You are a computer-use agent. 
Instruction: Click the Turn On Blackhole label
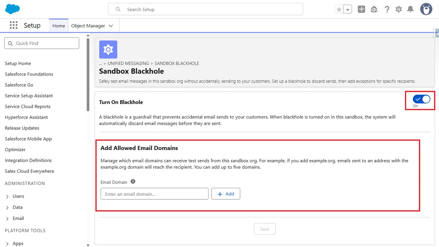tap(121, 102)
